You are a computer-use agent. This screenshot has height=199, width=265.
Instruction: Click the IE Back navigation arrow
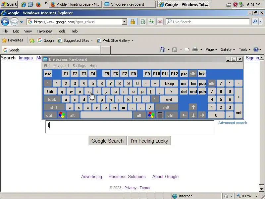tap(5, 22)
